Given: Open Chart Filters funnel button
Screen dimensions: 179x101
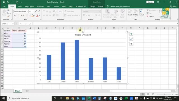Looking at the screenshot, I should pyautogui.click(x=131, y=44).
